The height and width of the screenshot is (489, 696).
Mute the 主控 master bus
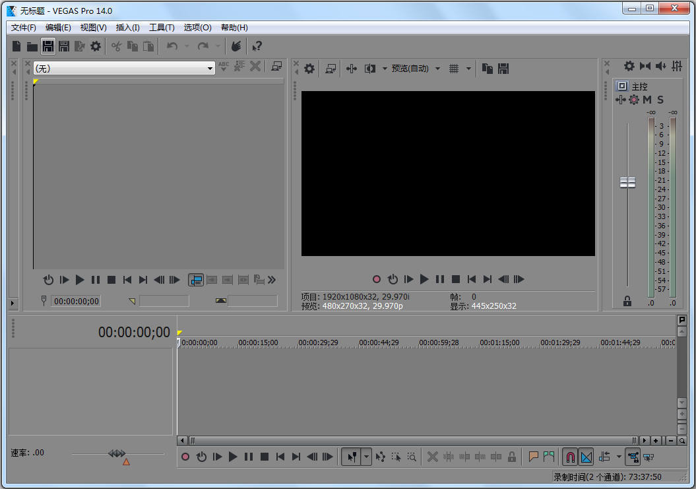[x=647, y=100]
